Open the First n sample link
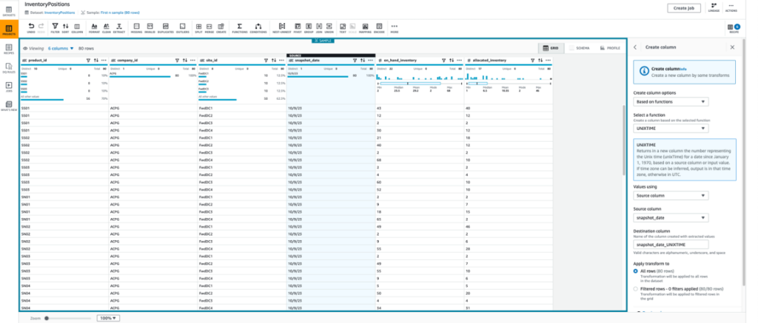 (119, 12)
